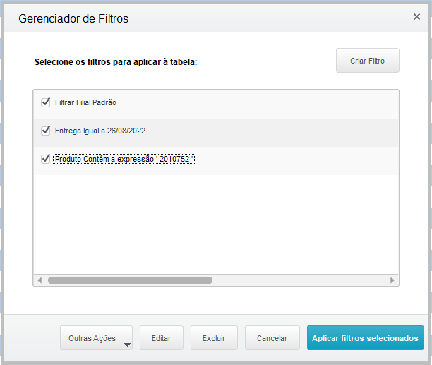The height and width of the screenshot is (365, 432).
Task: Select the Entrega Igual a 26/08/2022 label
Action: click(100, 131)
